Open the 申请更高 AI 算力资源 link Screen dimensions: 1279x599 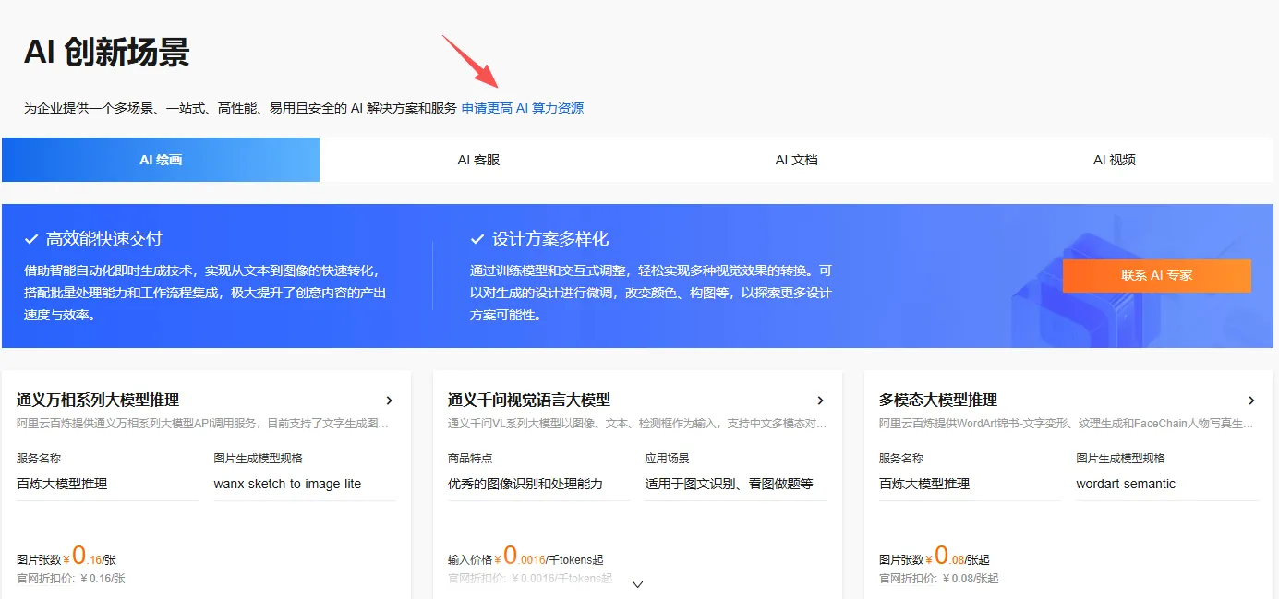(x=523, y=108)
